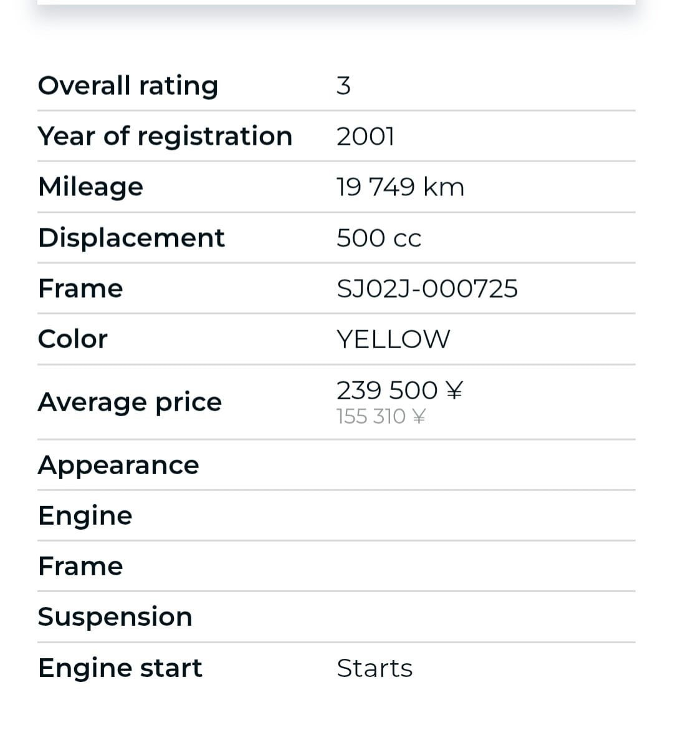673x730 pixels.
Task: Click the Suspension row label
Action: (115, 616)
